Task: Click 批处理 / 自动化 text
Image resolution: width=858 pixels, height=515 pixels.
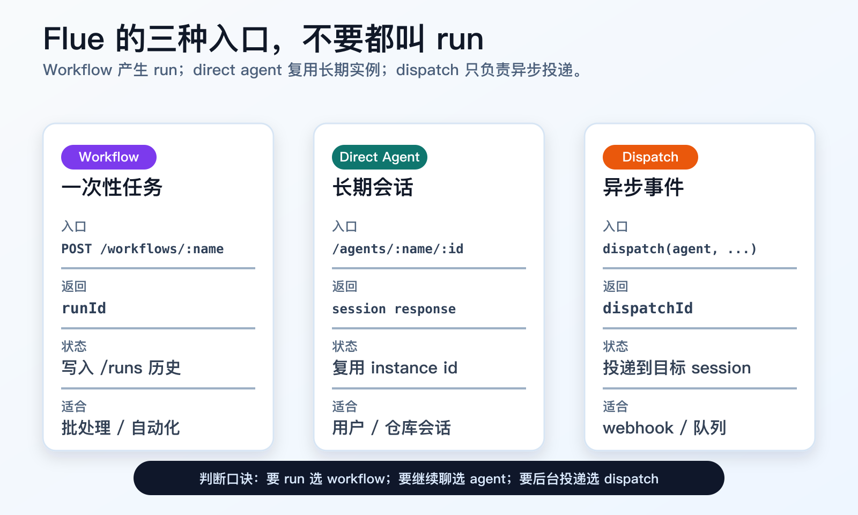Action: coord(121,428)
